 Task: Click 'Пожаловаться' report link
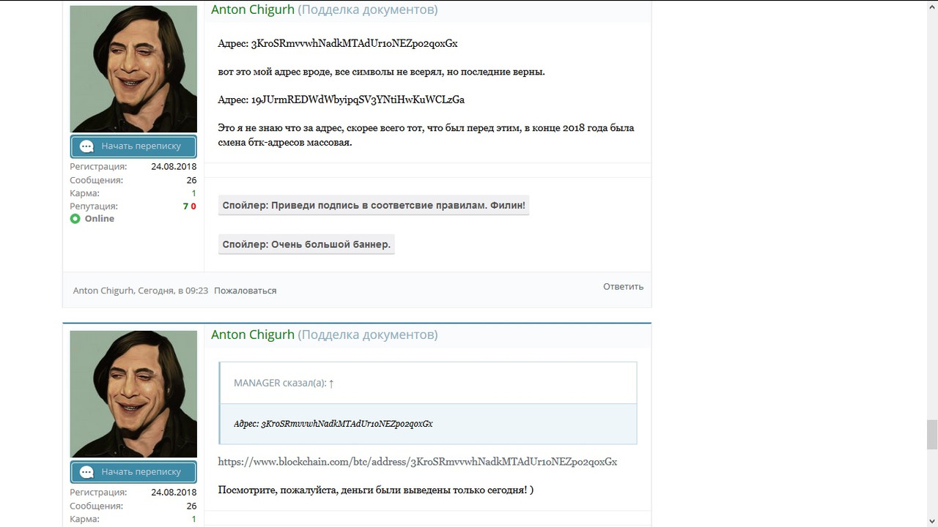pyautogui.click(x=245, y=291)
